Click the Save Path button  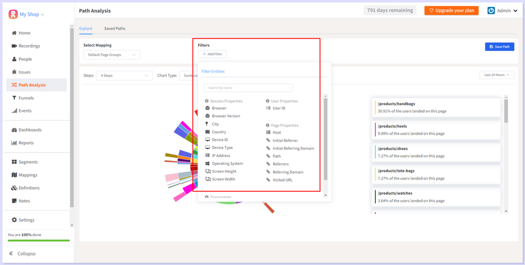[x=500, y=47]
